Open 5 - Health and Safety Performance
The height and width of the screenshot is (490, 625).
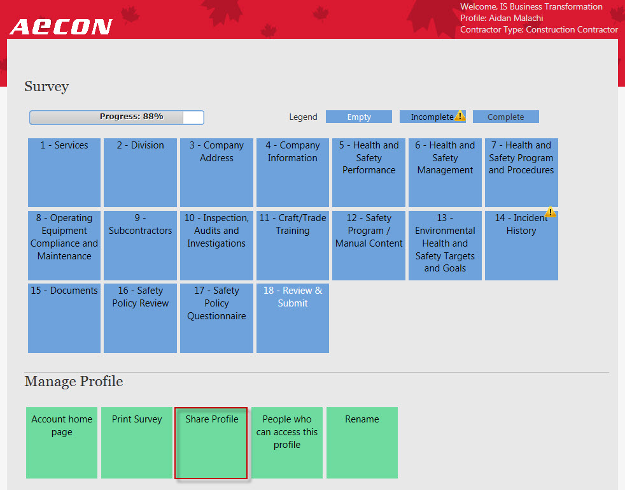(x=369, y=172)
